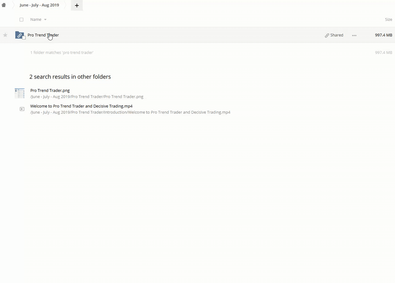
Task: Sort files by the Size column
Action: [x=388, y=19]
